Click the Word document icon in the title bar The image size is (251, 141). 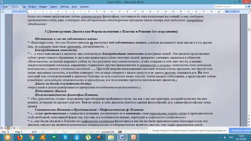(x=2, y=2)
